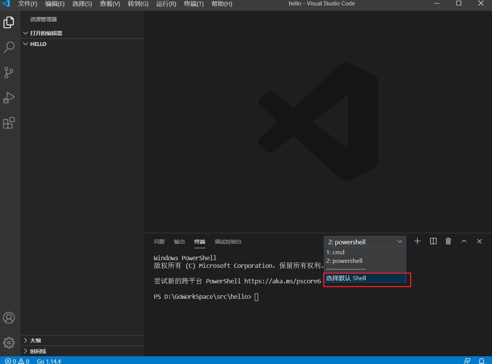This screenshot has height=364, width=492.
Task: Open the Extensions view icon
Action: click(9, 123)
